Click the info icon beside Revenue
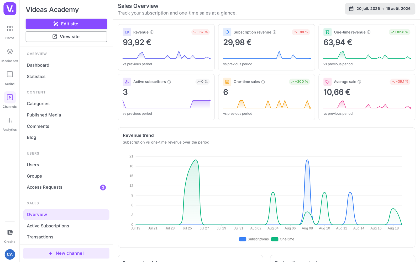 (x=152, y=32)
